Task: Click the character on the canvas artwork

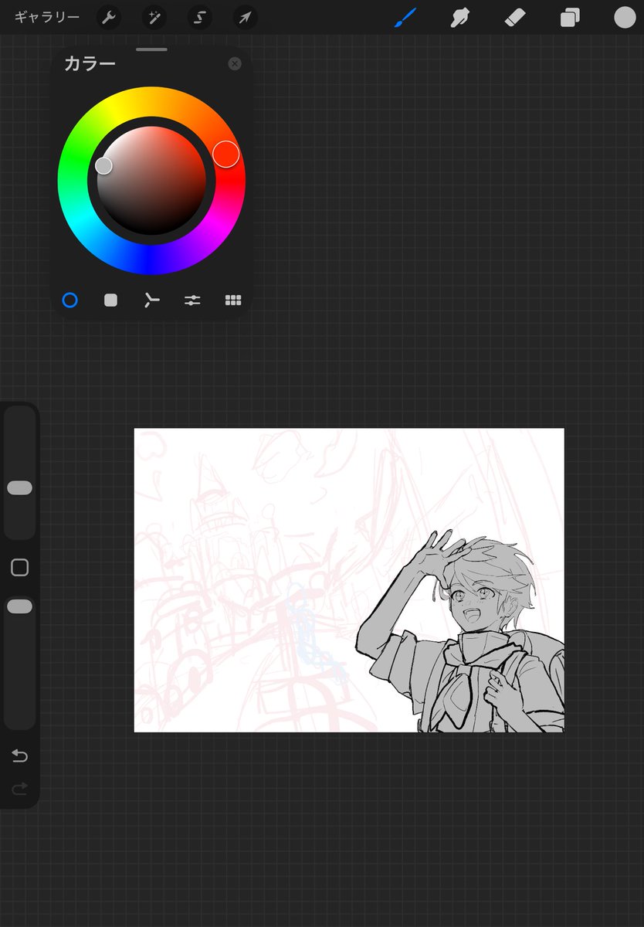Action: (x=461, y=631)
